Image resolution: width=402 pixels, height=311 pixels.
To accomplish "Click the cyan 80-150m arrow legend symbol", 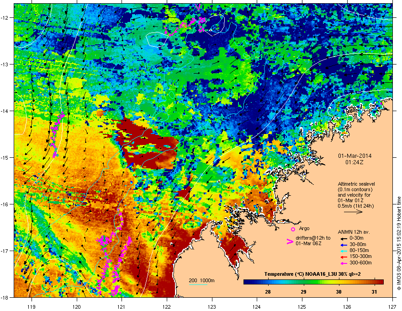I will [x=344, y=251].
